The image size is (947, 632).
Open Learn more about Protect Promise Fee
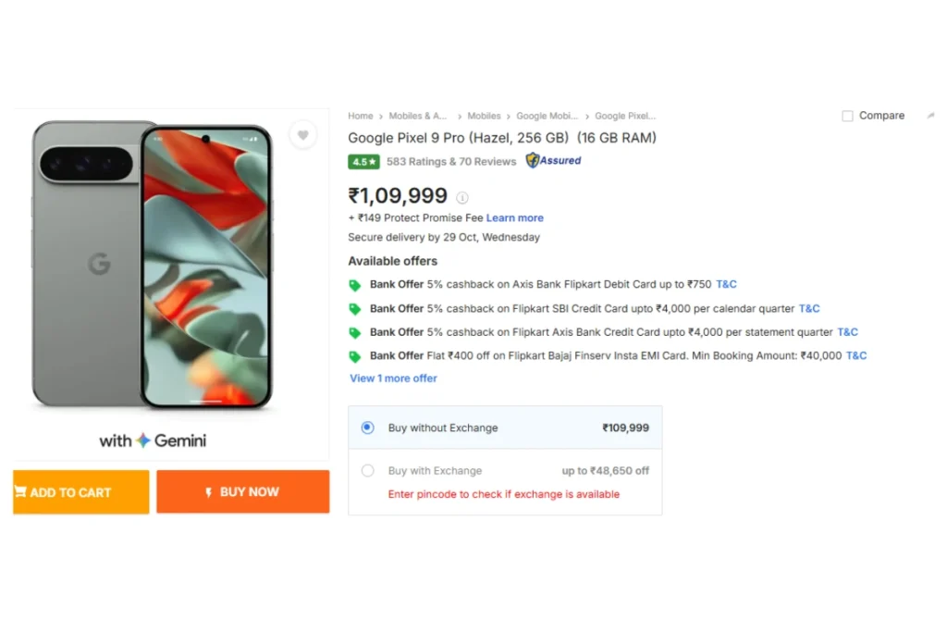514,217
